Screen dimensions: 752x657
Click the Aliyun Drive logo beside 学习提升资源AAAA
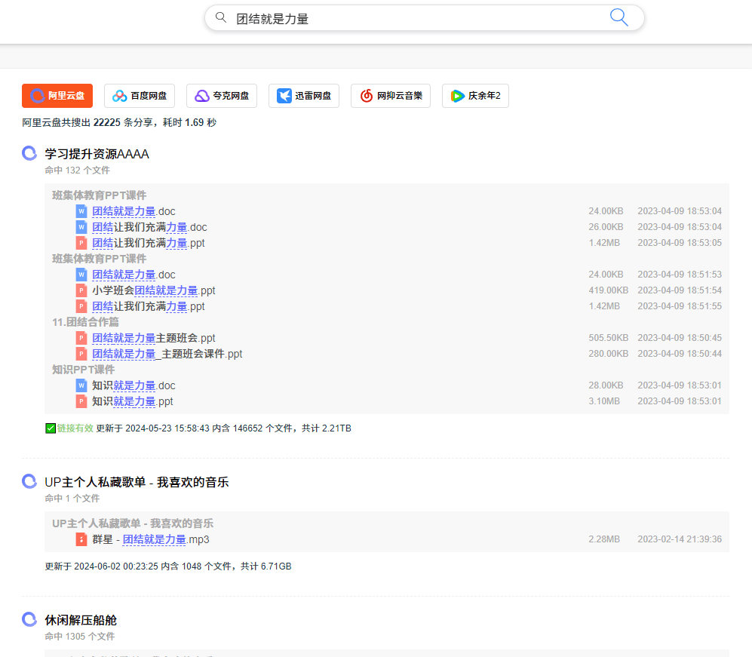(29, 153)
